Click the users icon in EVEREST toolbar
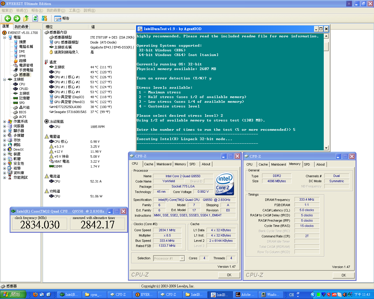Screen dimensions: 374x299 (44, 18)
